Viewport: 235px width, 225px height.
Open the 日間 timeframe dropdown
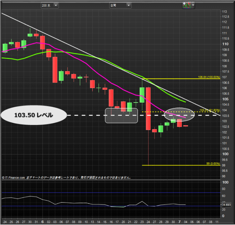coord(120,6)
